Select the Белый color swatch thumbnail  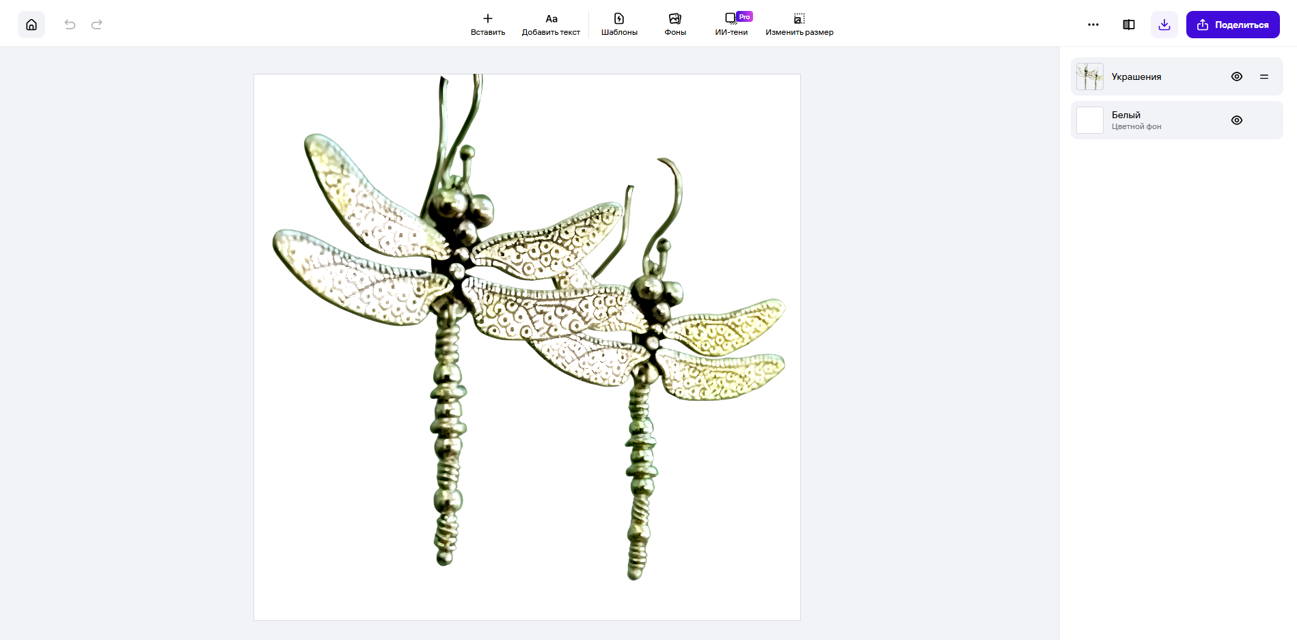point(1090,120)
